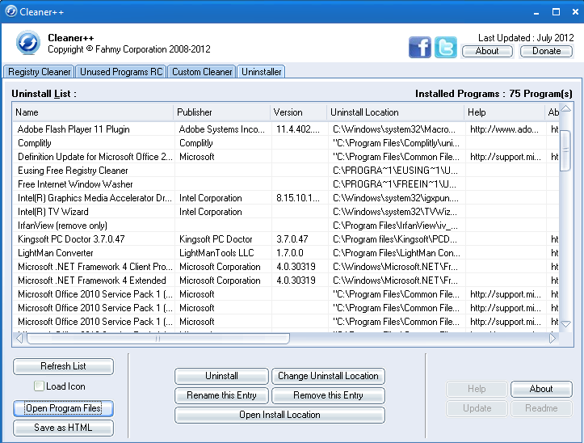Maximize the Cleaner++ window
Screen dimensions: 584x443
pos(556,12)
